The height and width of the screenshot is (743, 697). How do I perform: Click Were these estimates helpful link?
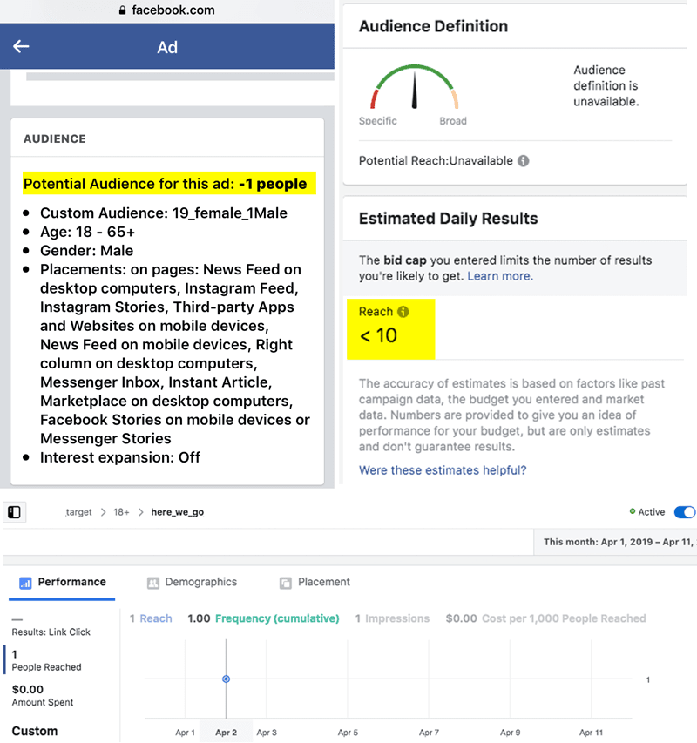[443, 470]
